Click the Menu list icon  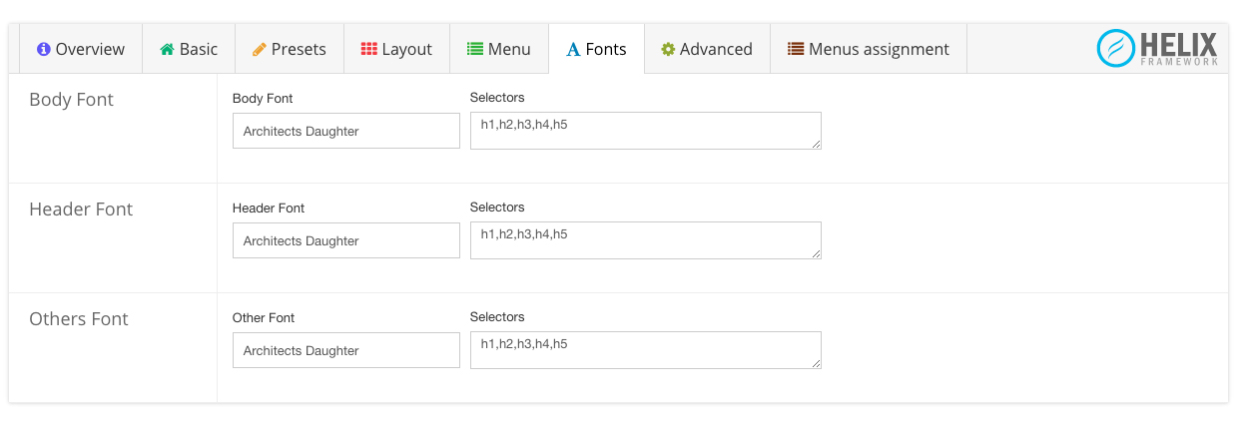[x=475, y=49]
